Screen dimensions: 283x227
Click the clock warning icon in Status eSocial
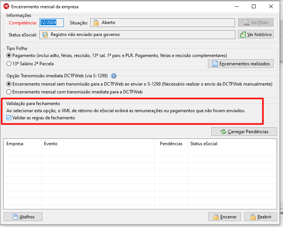45,35
